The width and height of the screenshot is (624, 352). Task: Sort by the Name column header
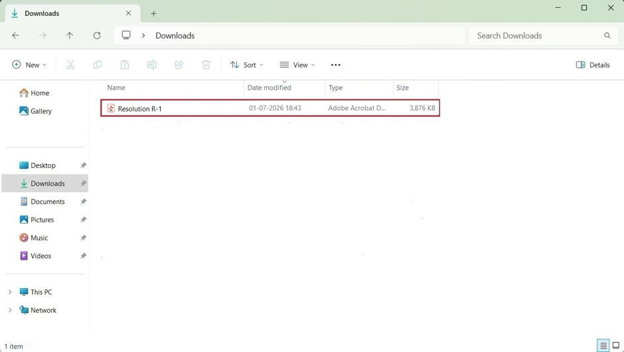pyautogui.click(x=116, y=88)
